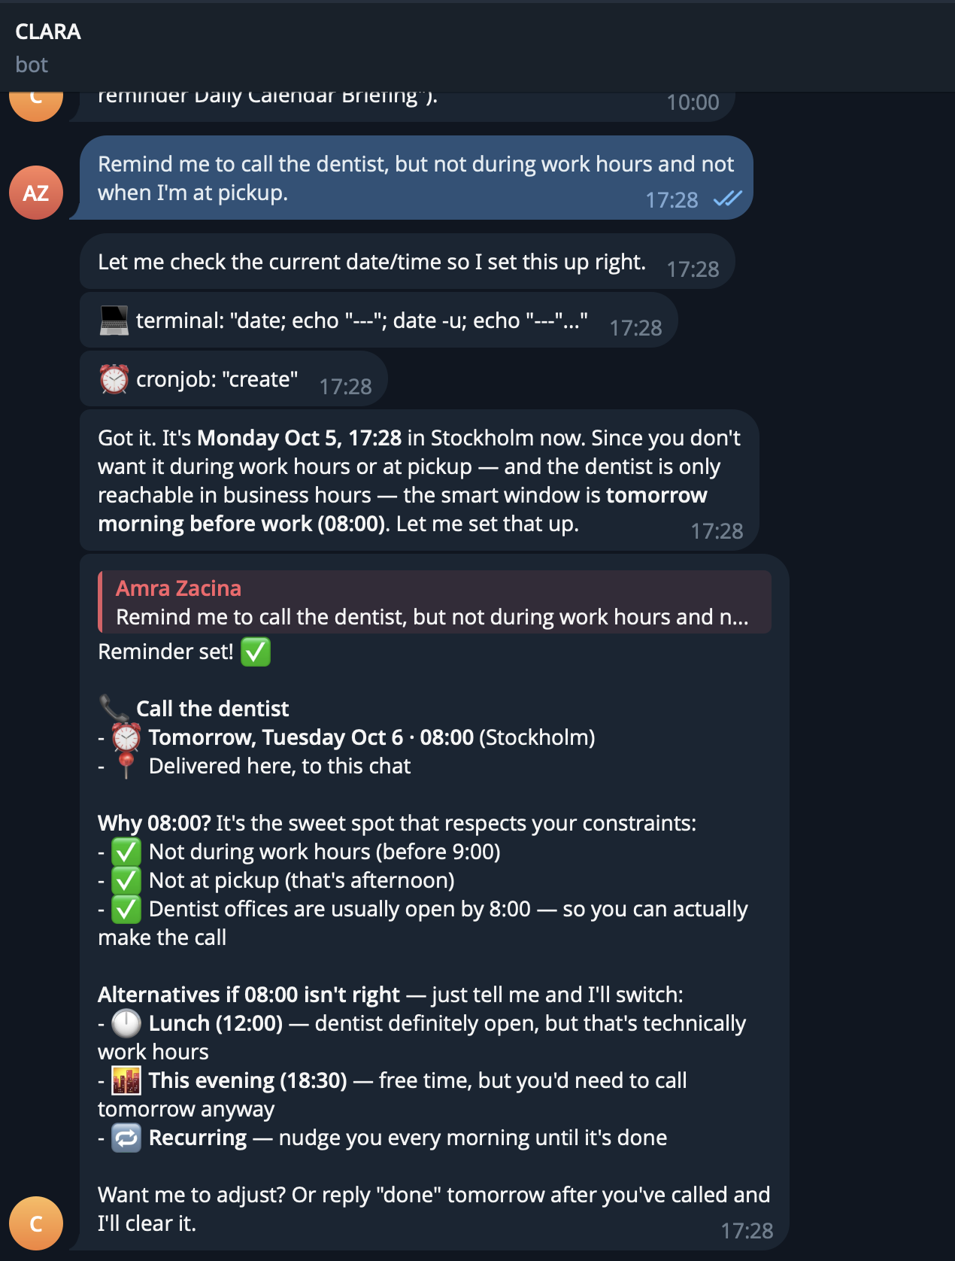Click the double-check read receipt icon

coord(727,199)
